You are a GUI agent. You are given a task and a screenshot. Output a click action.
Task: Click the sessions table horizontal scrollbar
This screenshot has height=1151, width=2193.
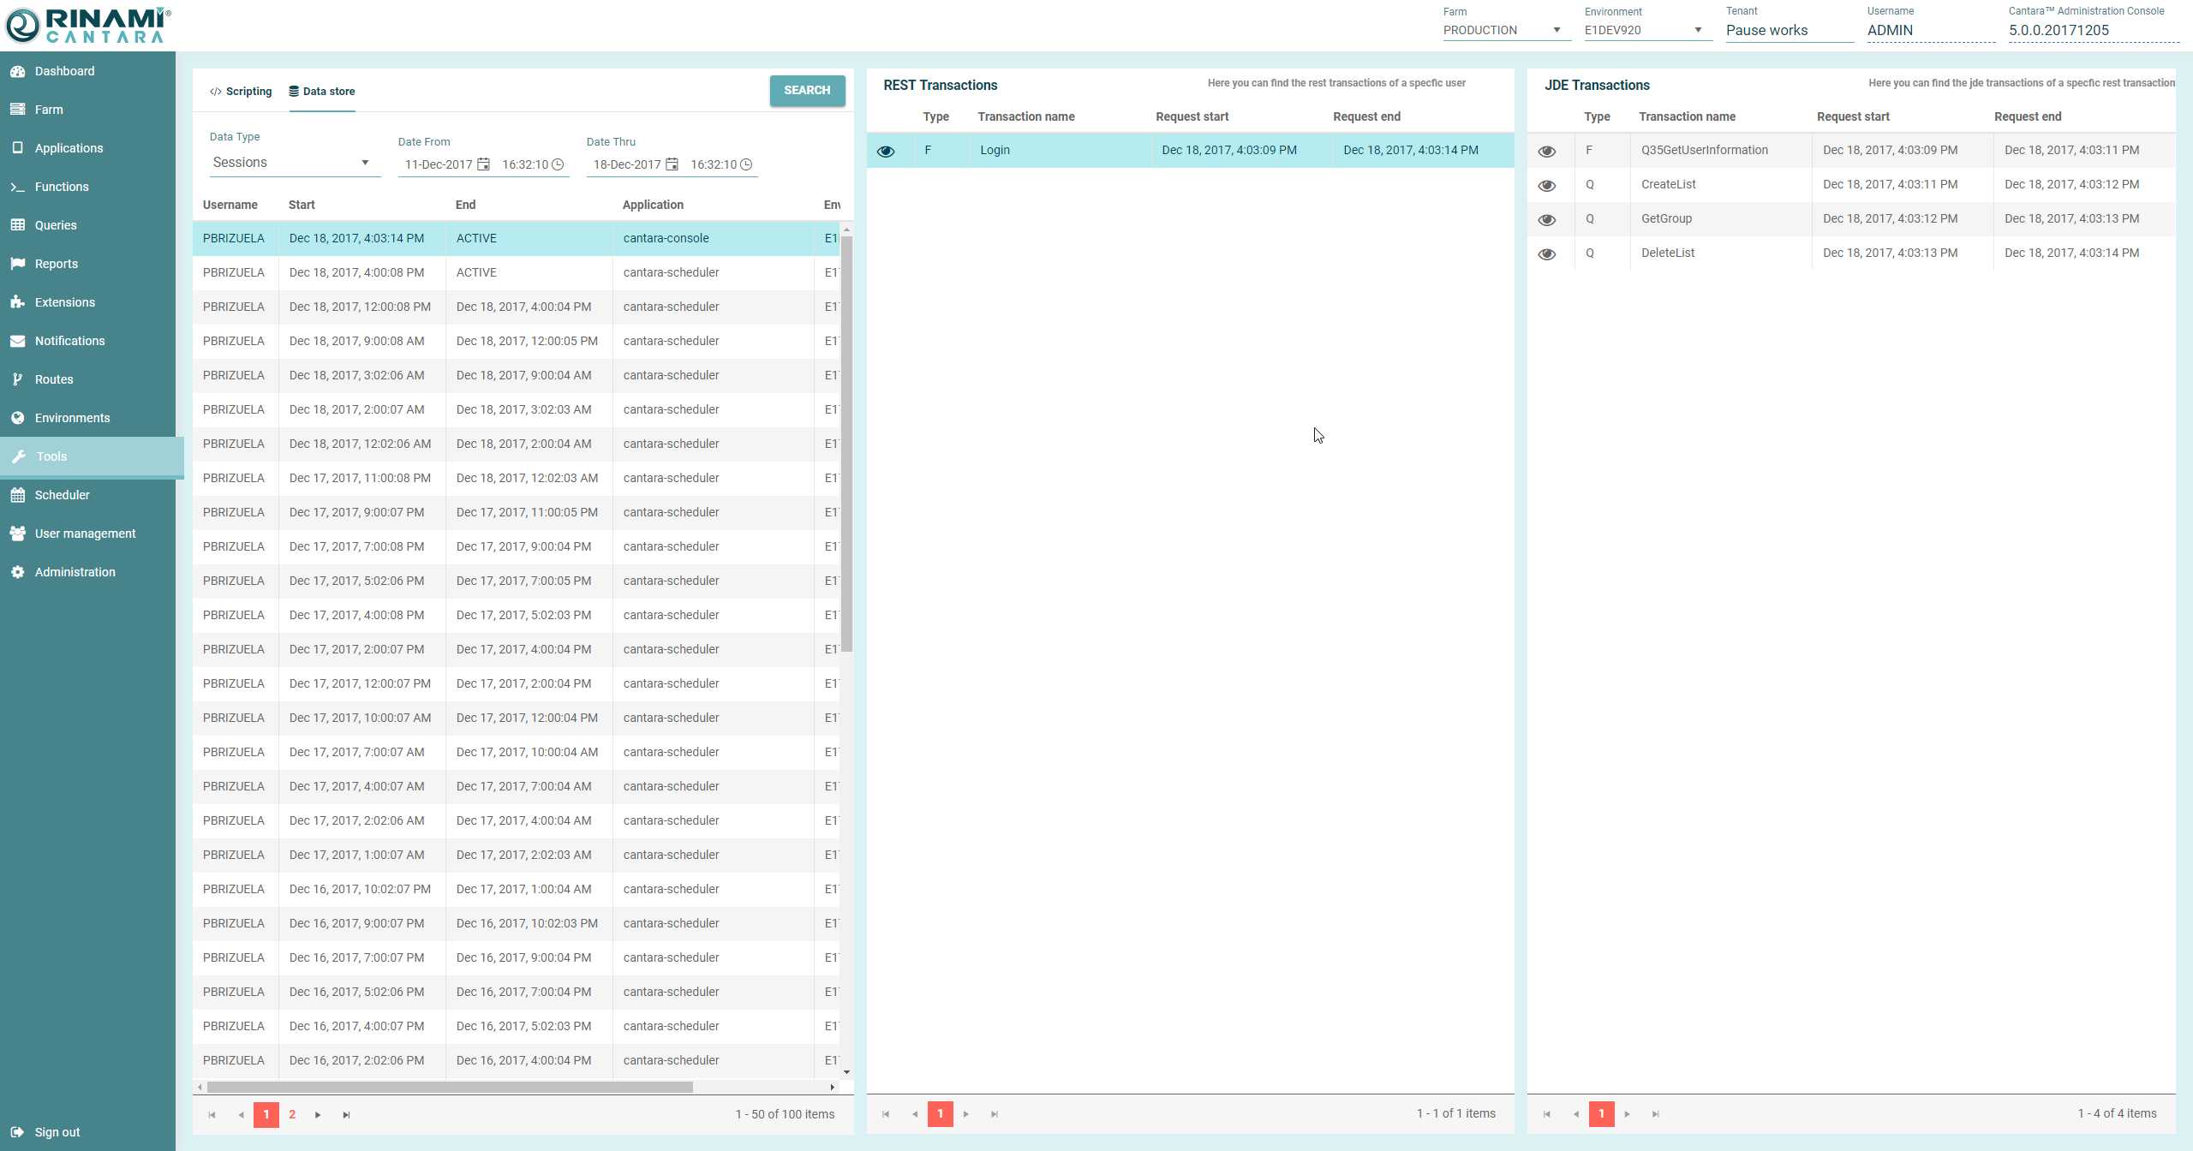(x=450, y=1088)
